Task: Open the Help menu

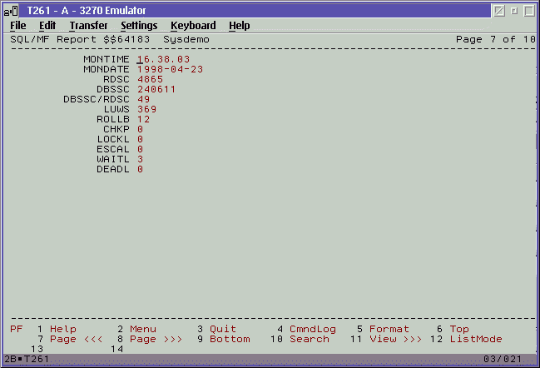Action: coord(240,26)
